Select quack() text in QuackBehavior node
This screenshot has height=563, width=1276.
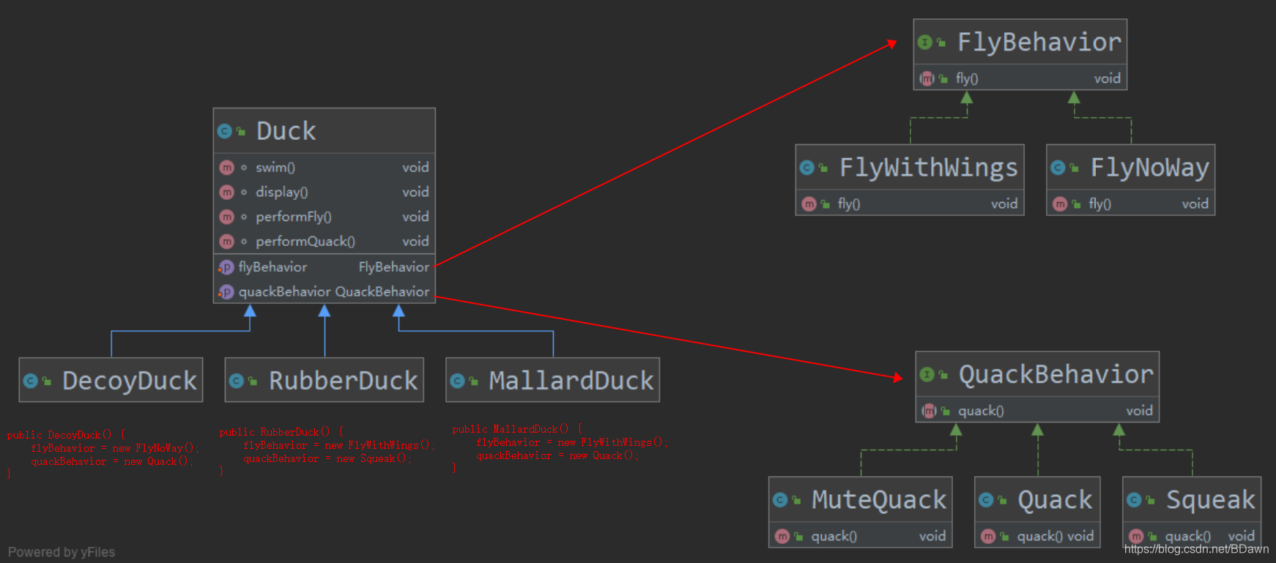click(x=982, y=411)
